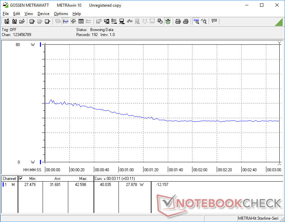Click the f(x) math function icon
This screenshot has height=222, width=285.
click(130, 21)
